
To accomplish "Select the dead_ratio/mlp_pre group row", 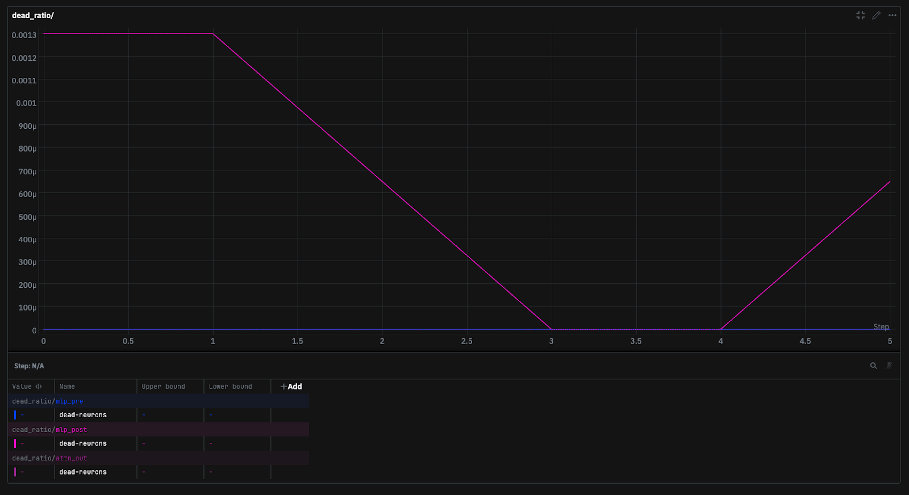I will (159, 401).
